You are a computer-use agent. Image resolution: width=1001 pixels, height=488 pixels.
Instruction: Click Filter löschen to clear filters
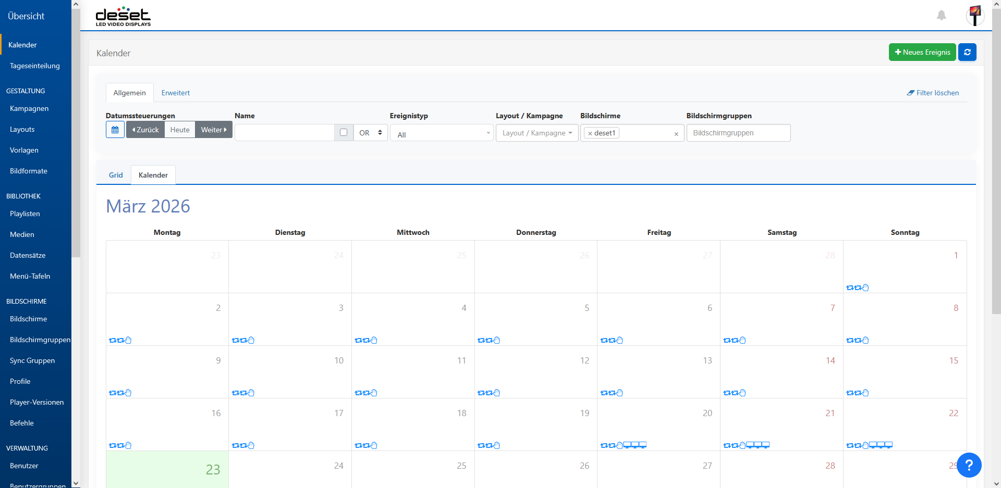933,93
